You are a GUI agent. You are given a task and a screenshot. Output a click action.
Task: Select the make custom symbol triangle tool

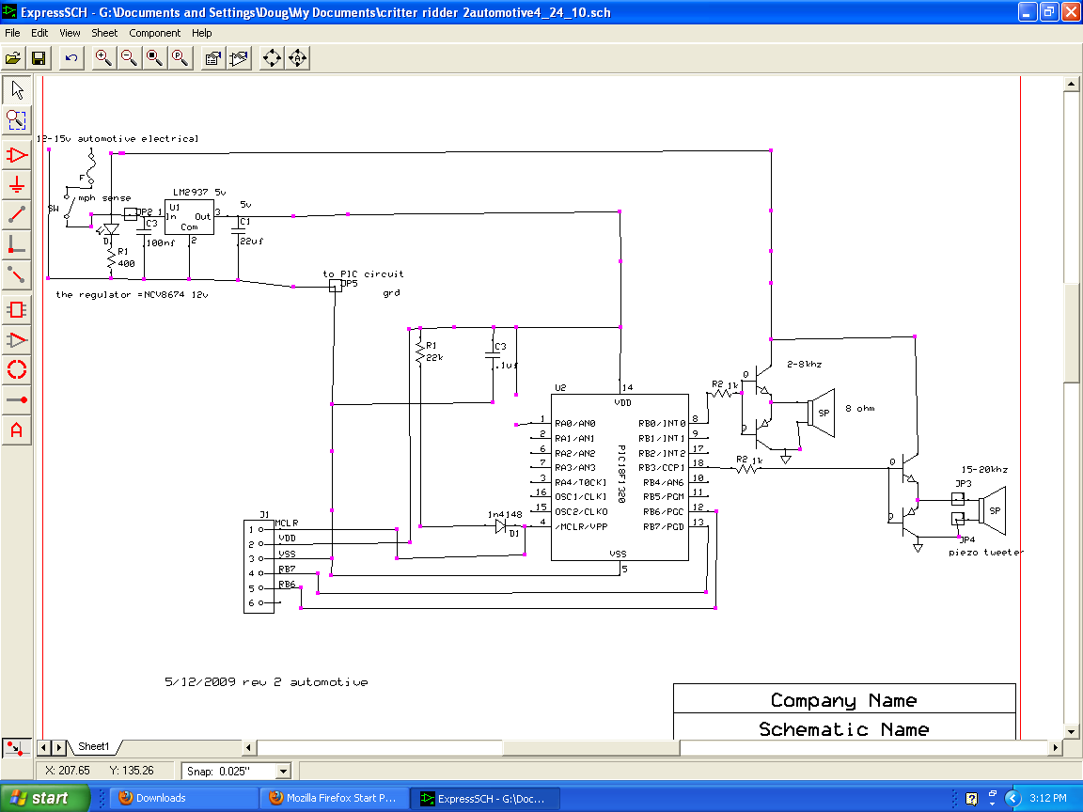[x=17, y=339]
